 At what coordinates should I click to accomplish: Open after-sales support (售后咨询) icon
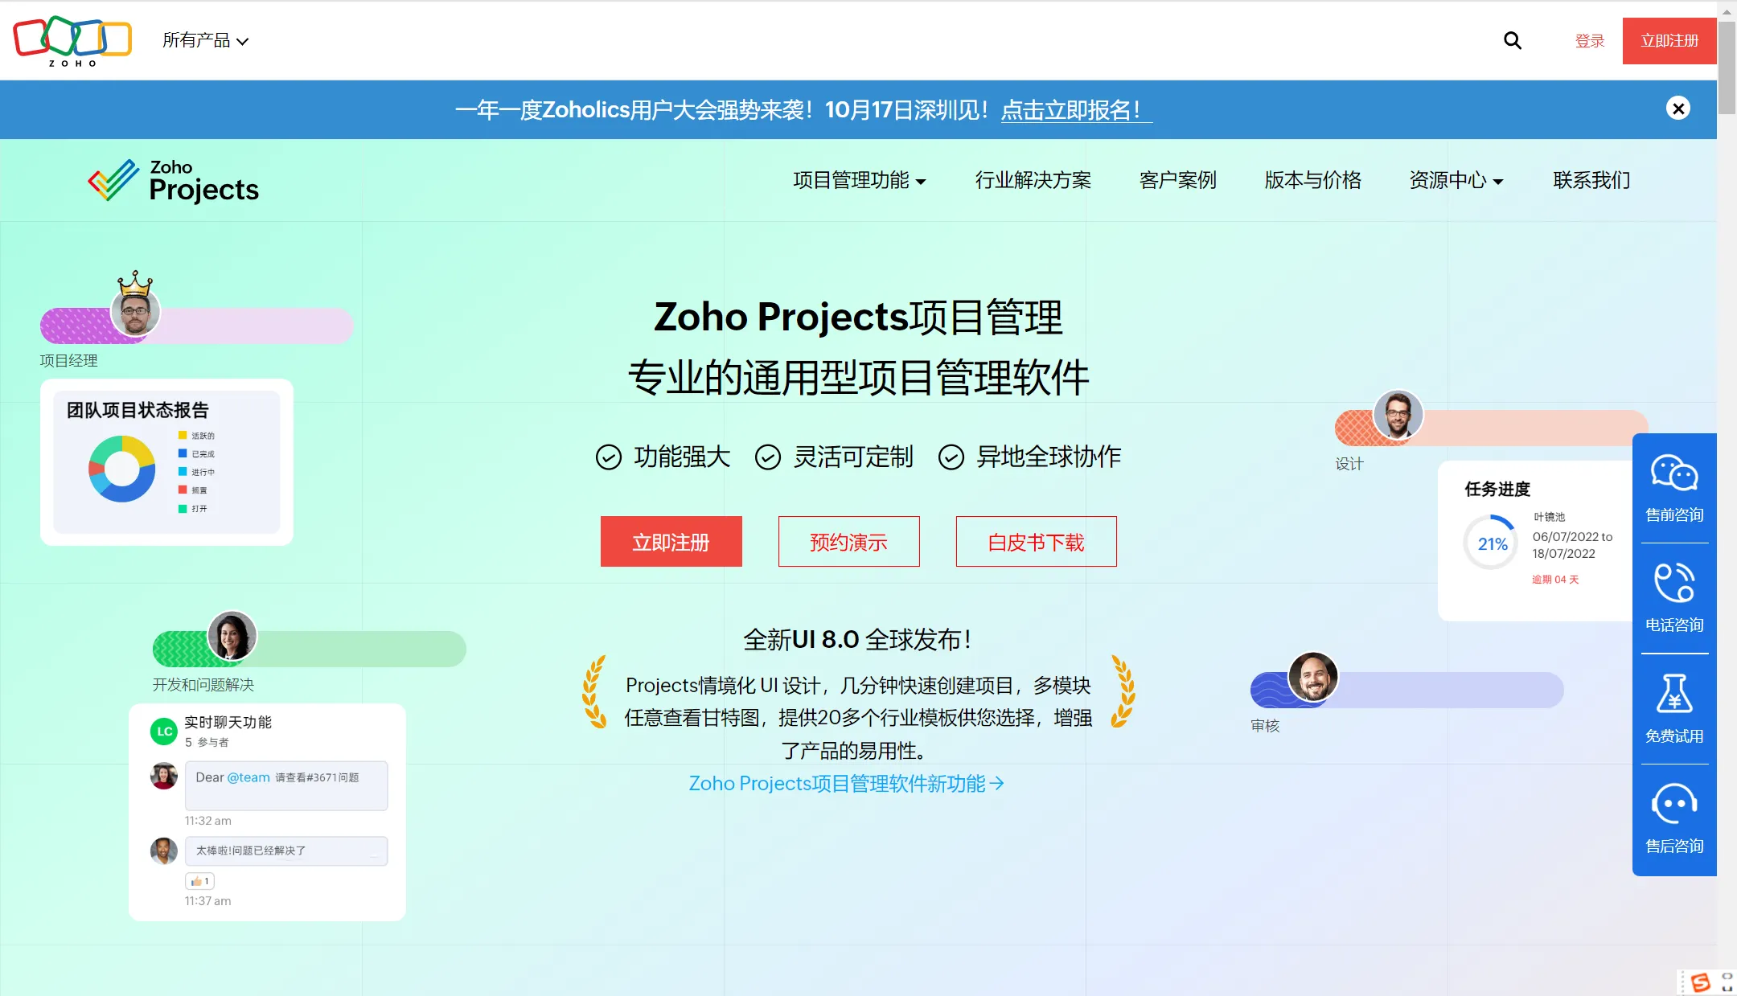pos(1674,803)
